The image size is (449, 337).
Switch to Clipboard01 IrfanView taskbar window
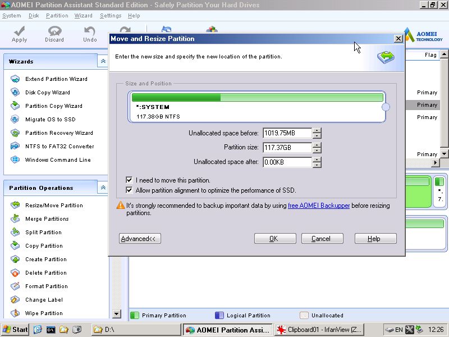coord(319,330)
